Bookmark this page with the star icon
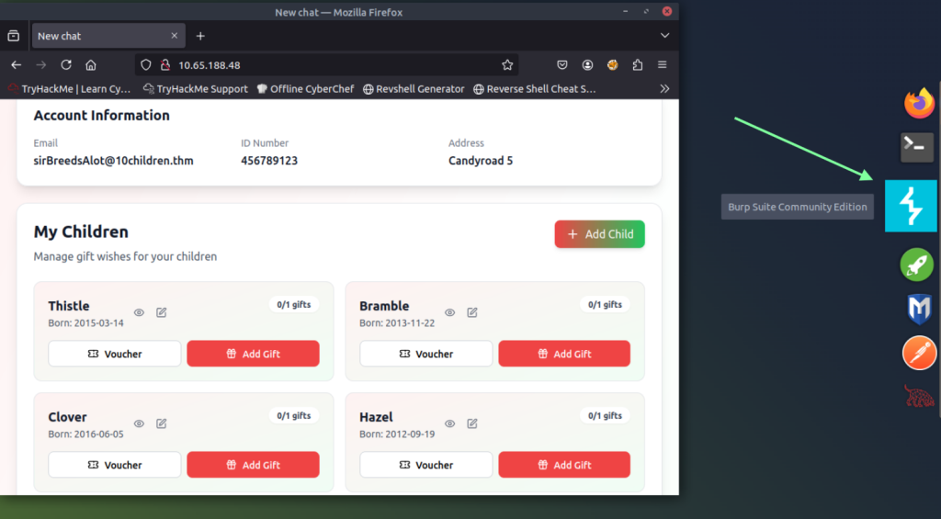The width and height of the screenshot is (941, 519). (507, 65)
